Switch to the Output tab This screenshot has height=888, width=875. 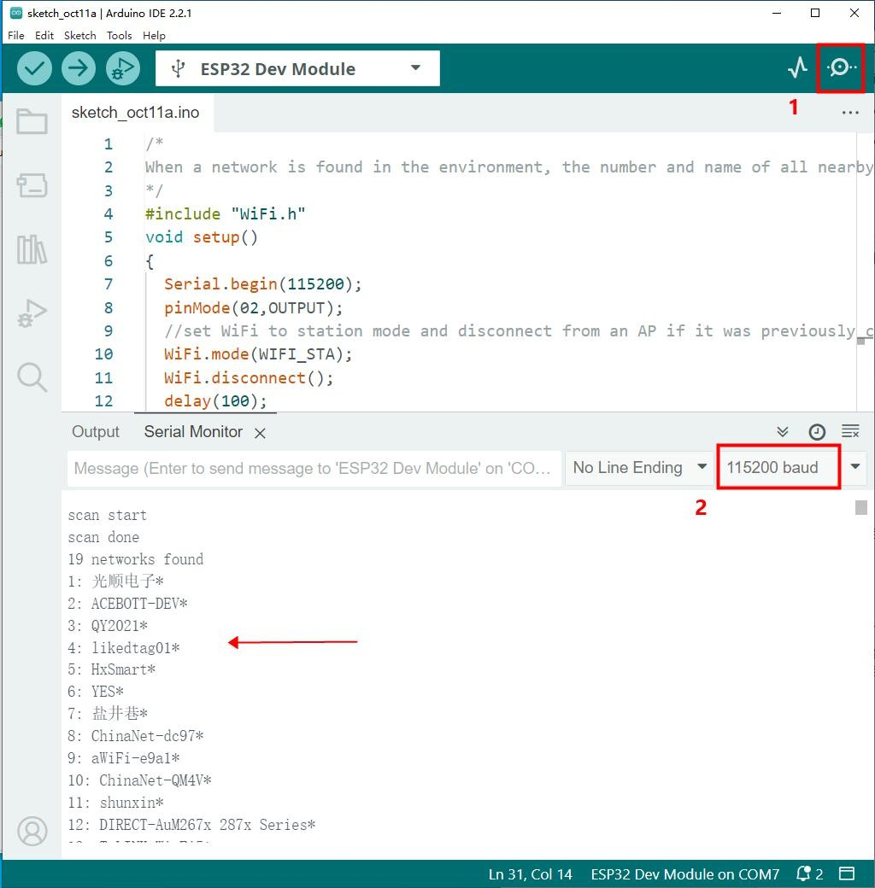95,432
